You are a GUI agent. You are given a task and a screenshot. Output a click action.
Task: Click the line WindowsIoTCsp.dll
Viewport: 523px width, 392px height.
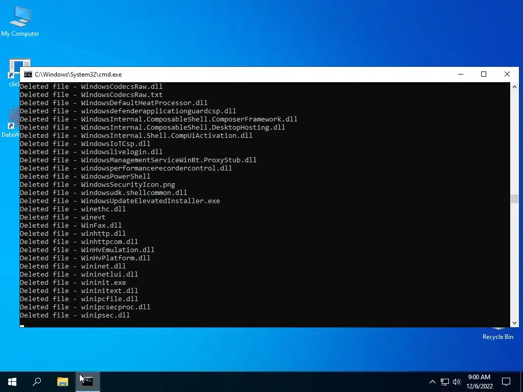85,143
